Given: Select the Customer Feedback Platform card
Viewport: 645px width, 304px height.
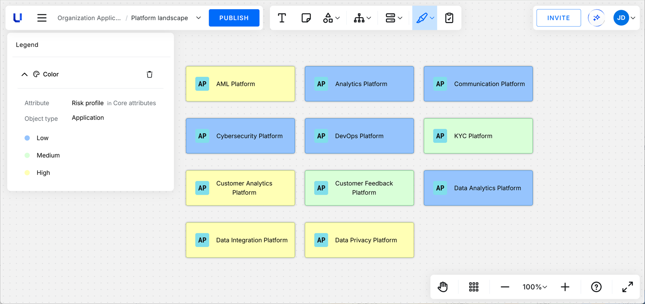Looking at the screenshot, I should (x=359, y=188).
